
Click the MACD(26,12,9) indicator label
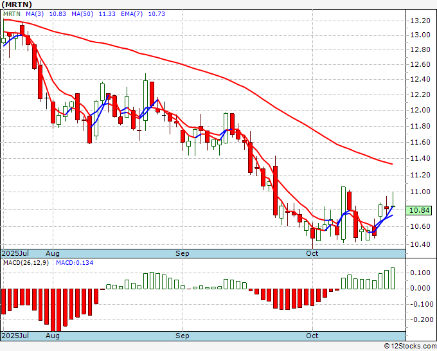(26, 263)
